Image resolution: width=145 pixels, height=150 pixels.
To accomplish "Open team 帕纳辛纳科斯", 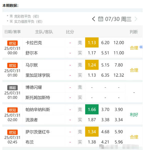I will [x=38, y=109].
